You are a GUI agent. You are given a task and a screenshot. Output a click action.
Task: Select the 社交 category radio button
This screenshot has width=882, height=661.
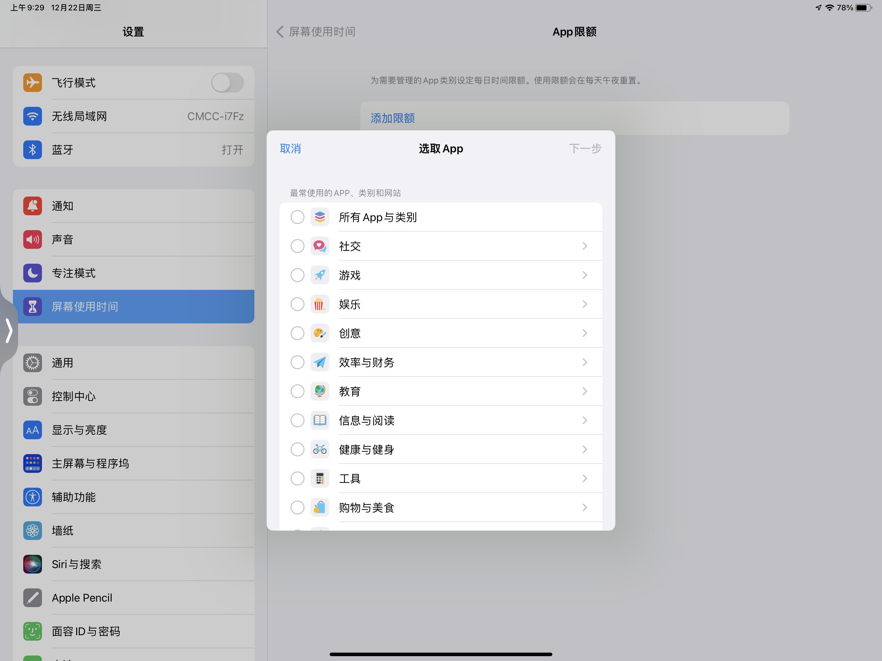click(297, 246)
